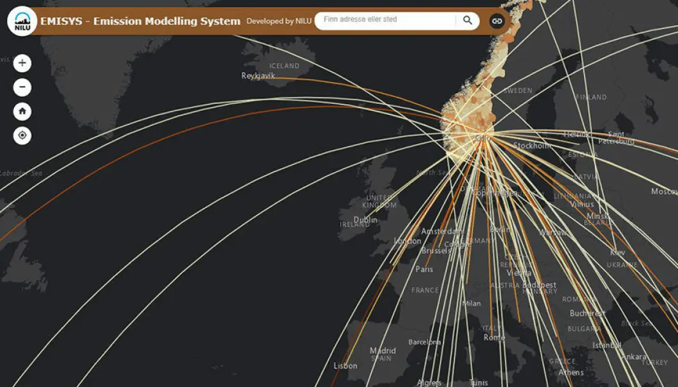Click the Vilnius city label
Viewport: 678px width, 387px height.
(x=582, y=204)
